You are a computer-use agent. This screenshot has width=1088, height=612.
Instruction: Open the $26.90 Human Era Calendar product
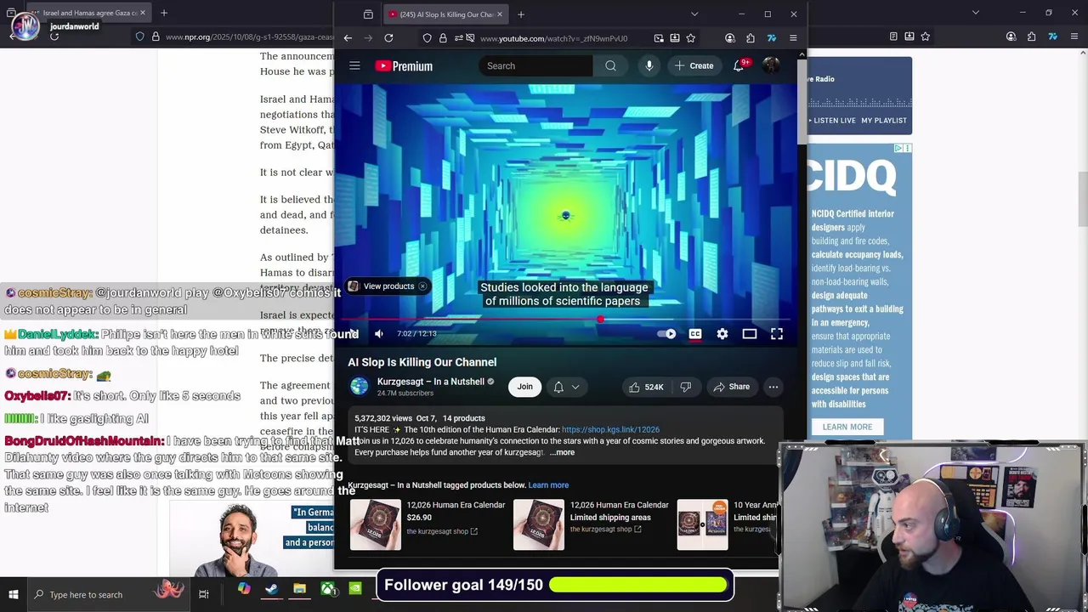click(x=429, y=524)
